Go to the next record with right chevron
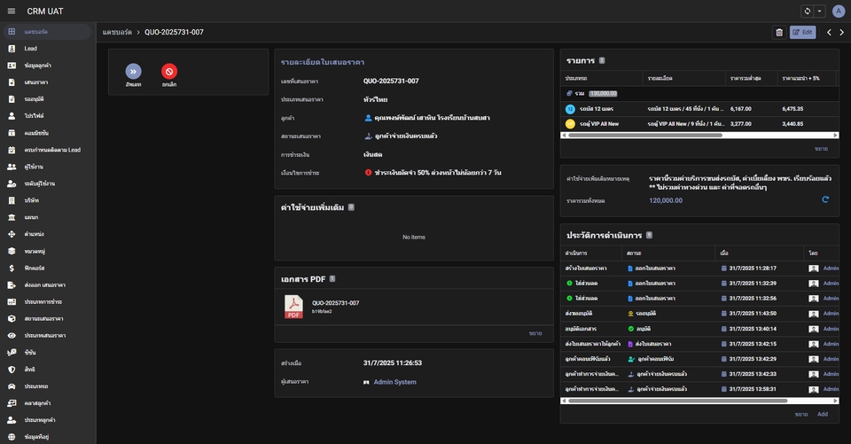 (x=842, y=32)
